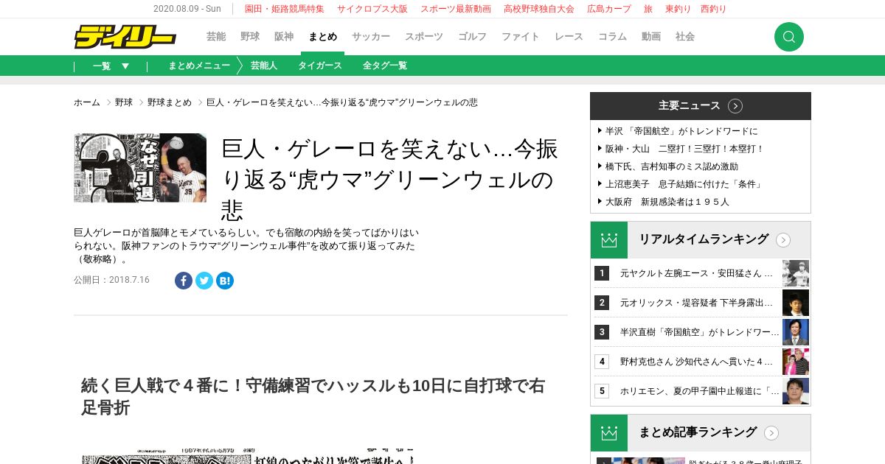Click arrow icon beside 主要ニュース
The height and width of the screenshot is (464, 885).
click(x=735, y=106)
